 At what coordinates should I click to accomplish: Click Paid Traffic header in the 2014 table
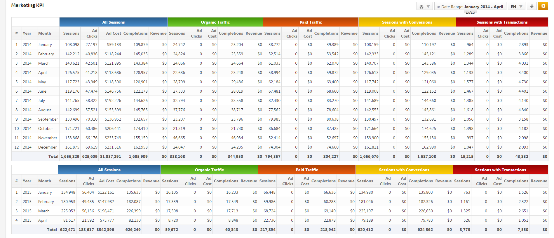pyautogui.click(x=311, y=22)
